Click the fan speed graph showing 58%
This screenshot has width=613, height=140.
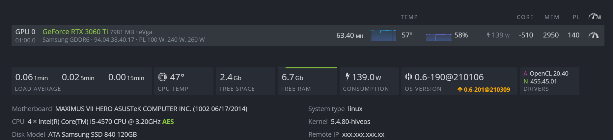coord(438,37)
